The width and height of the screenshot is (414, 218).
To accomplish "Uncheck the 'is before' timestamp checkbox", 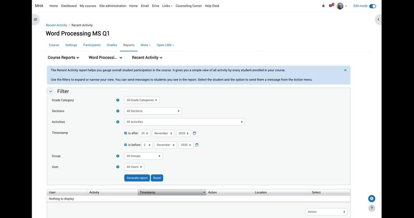I will coord(125,145).
